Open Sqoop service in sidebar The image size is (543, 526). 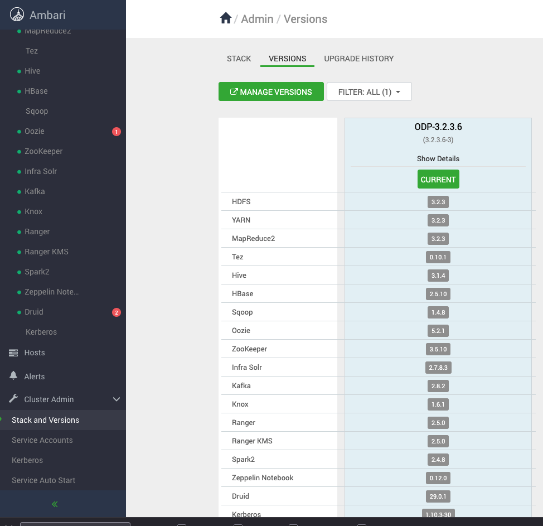click(x=37, y=111)
